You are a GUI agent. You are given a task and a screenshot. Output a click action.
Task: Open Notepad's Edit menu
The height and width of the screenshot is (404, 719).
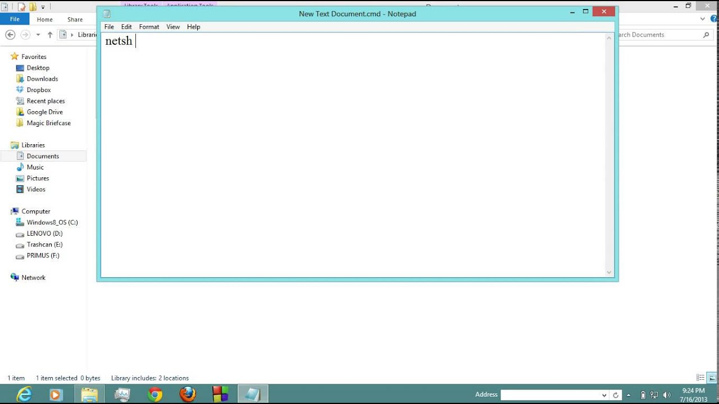[126, 26]
